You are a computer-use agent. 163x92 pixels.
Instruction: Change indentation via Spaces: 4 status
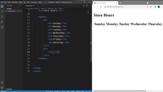[57, 91]
